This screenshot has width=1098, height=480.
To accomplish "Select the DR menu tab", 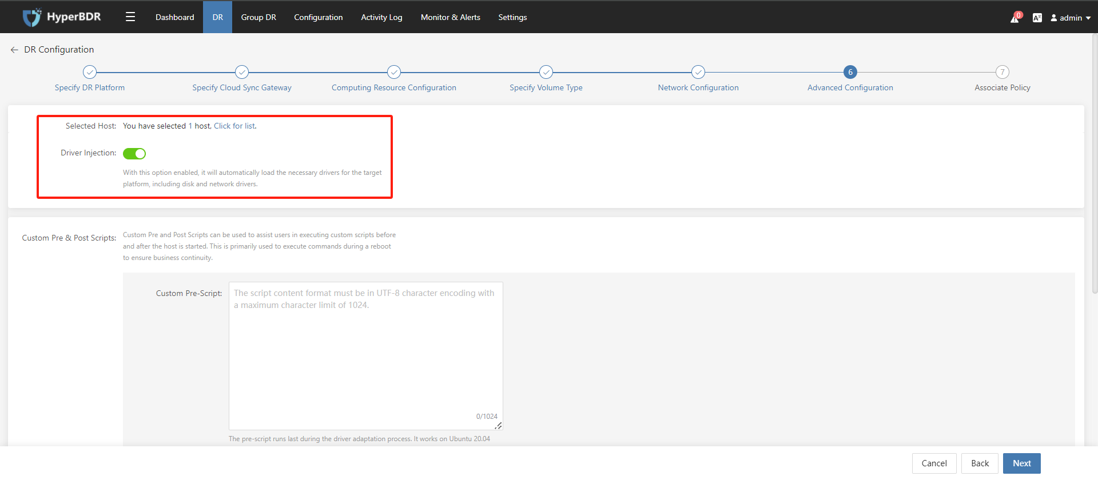I will (217, 17).
